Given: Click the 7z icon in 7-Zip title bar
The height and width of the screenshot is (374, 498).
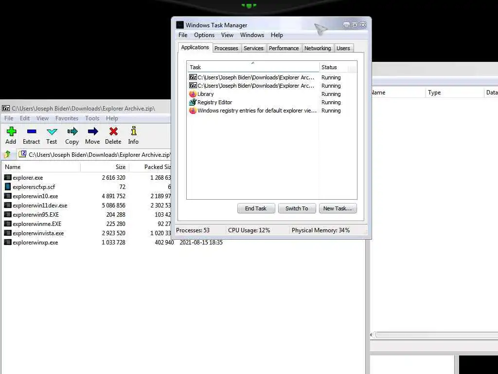Looking at the screenshot, I should coord(6,109).
